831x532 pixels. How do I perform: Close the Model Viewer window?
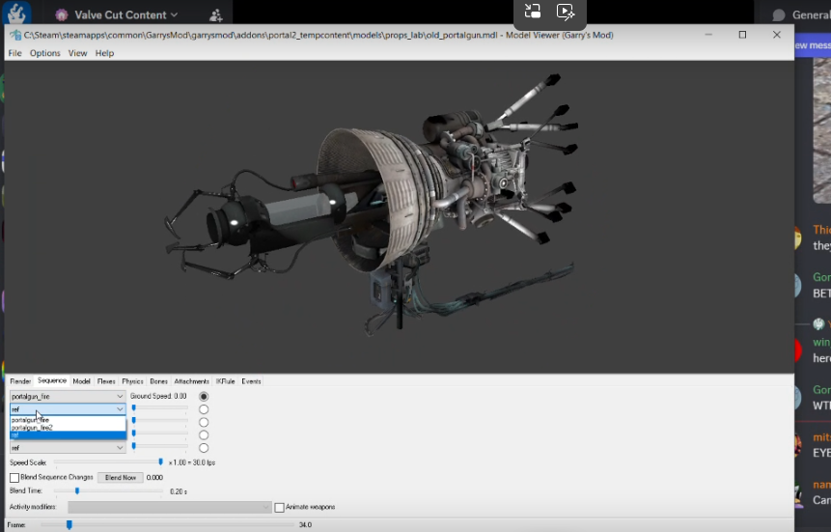point(776,35)
